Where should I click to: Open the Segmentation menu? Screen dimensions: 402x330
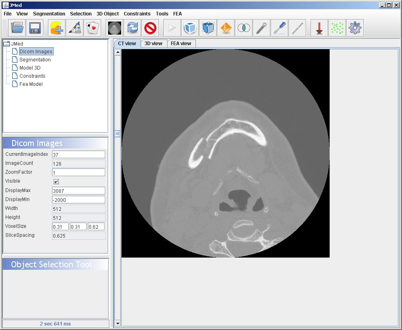tap(49, 14)
